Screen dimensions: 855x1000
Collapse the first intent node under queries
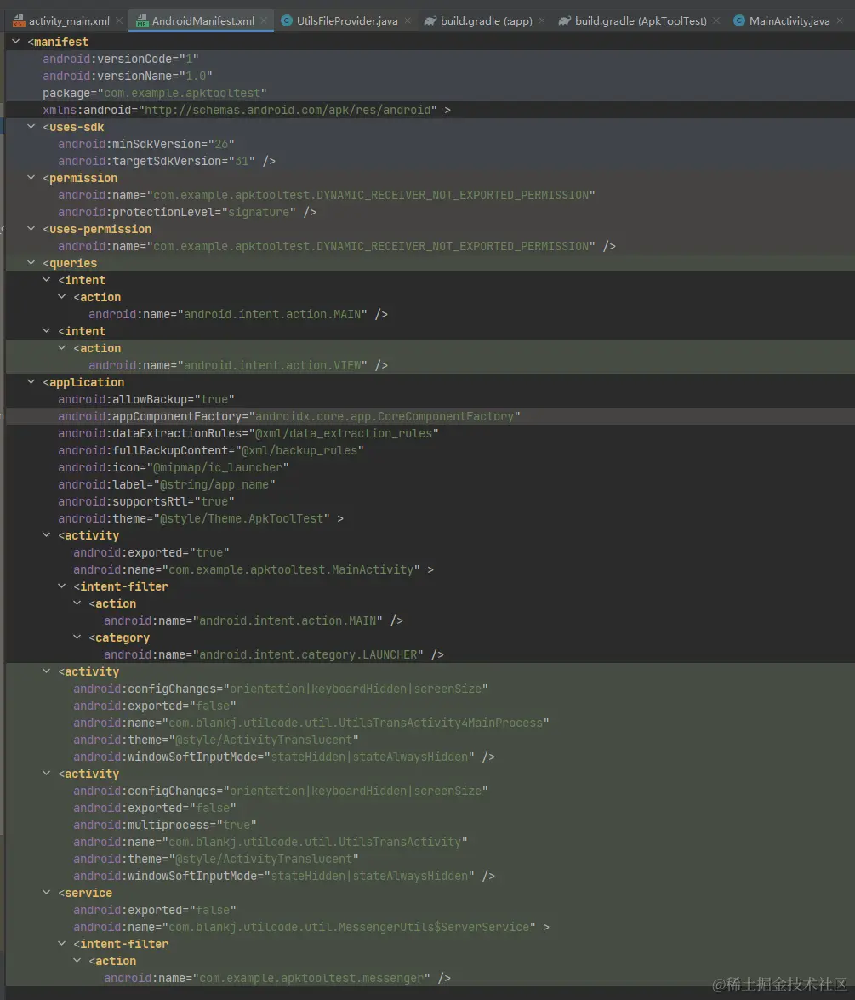pyautogui.click(x=47, y=280)
